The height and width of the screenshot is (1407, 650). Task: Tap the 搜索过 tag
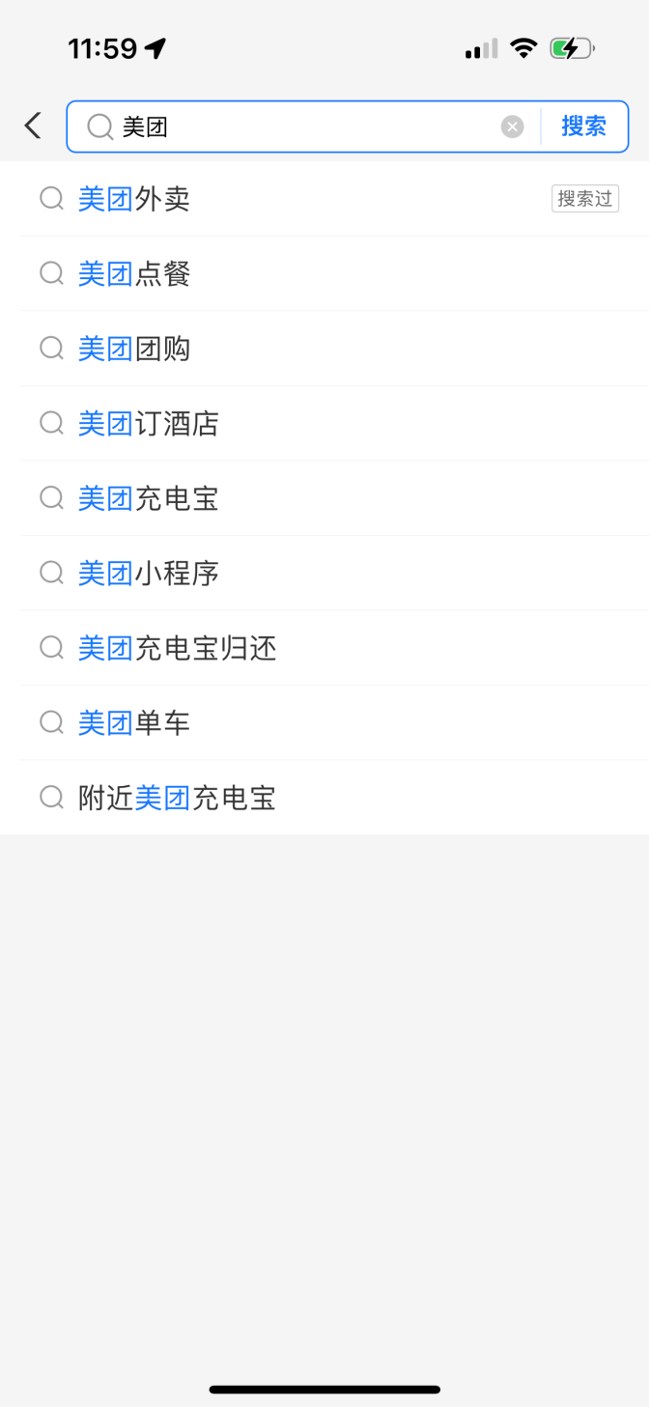point(585,199)
